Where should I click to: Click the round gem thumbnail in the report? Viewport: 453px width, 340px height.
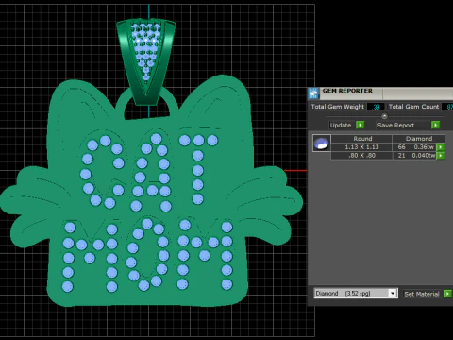[x=321, y=144]
